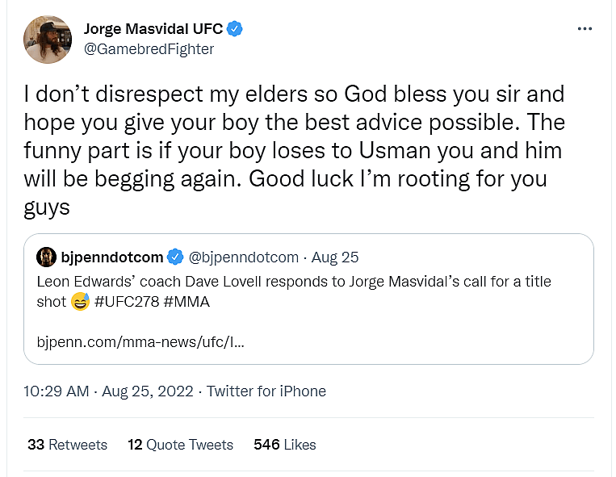
Task: Open the @GamebredFighter handle
Action: coord(149,49)
